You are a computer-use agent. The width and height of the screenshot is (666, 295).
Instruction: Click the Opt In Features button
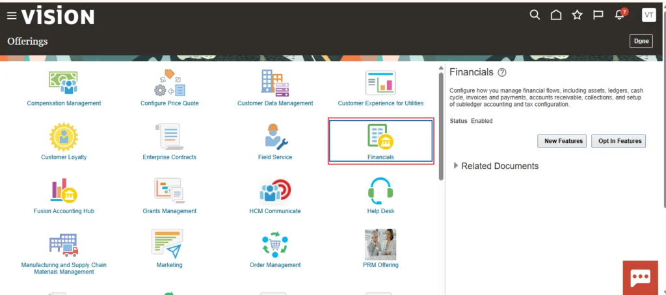(x=620, y=141)
